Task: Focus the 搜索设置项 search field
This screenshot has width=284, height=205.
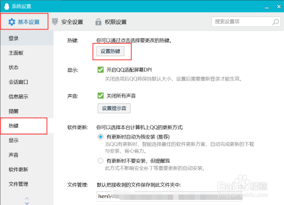Action: click(x=246, y=22)
